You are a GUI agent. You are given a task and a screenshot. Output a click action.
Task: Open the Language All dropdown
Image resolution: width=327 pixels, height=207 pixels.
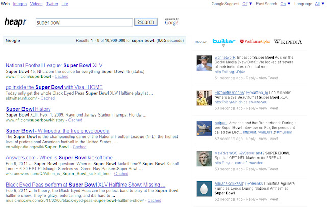(320, 4)
